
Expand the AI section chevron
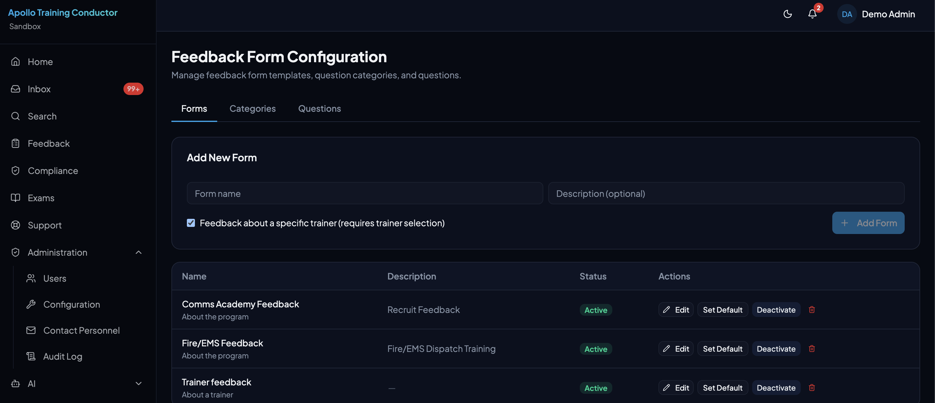[x=138, y=384]
